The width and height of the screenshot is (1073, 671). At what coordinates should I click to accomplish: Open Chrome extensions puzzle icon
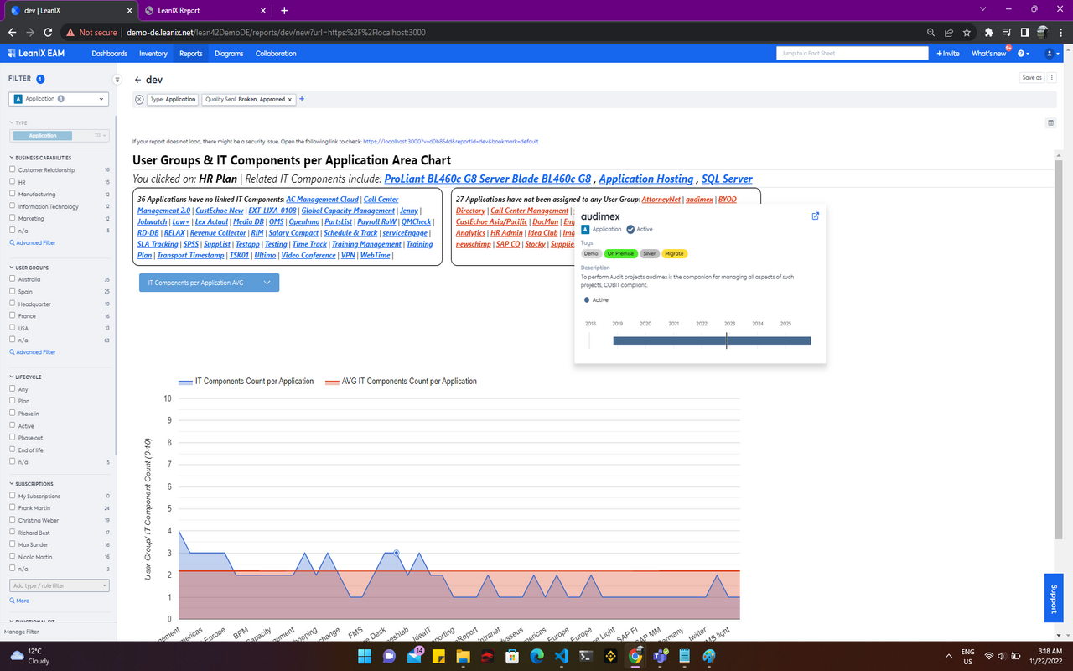click(989, 33)
